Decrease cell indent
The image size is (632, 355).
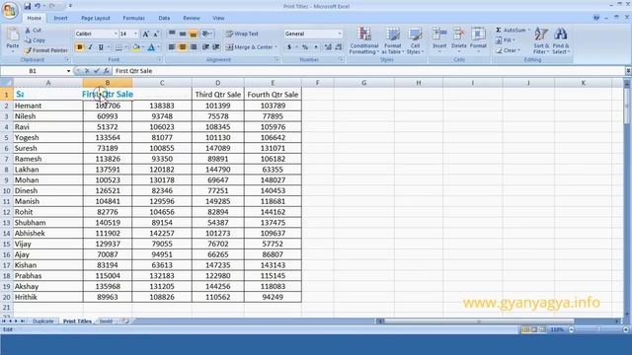coord(205,47)
